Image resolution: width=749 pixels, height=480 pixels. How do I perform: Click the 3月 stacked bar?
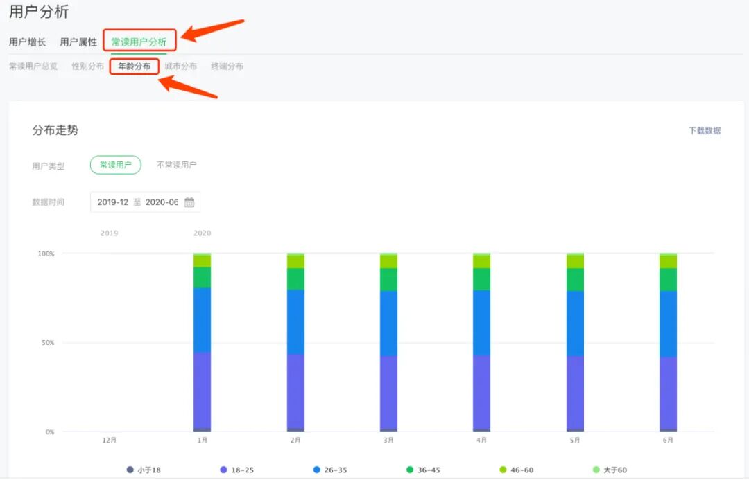pos(389,342)
